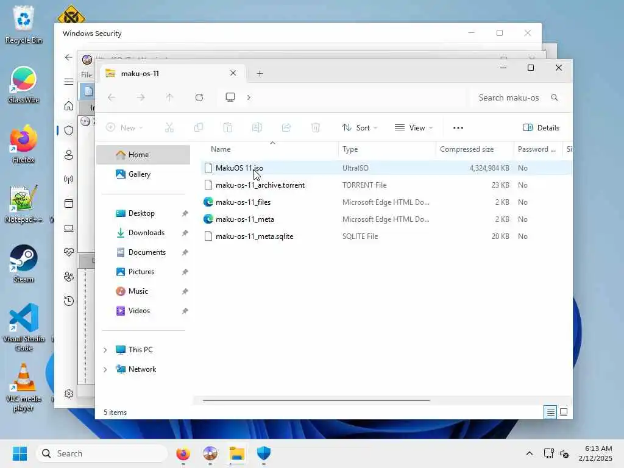Screen dimensions: 624x468
Task: Click the horizontal scrollbar in the file list
Action: 316,400
